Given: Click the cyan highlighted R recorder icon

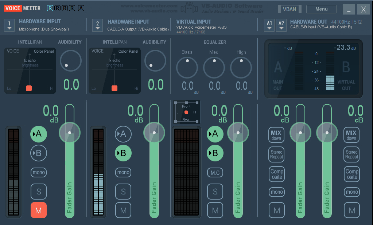Looking at the screenshot, I should (50, 8).
